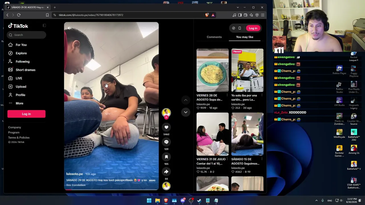Screen dimensions: 365x205
Task: Expand the caption with 'more'
Action: click(152, 180)
